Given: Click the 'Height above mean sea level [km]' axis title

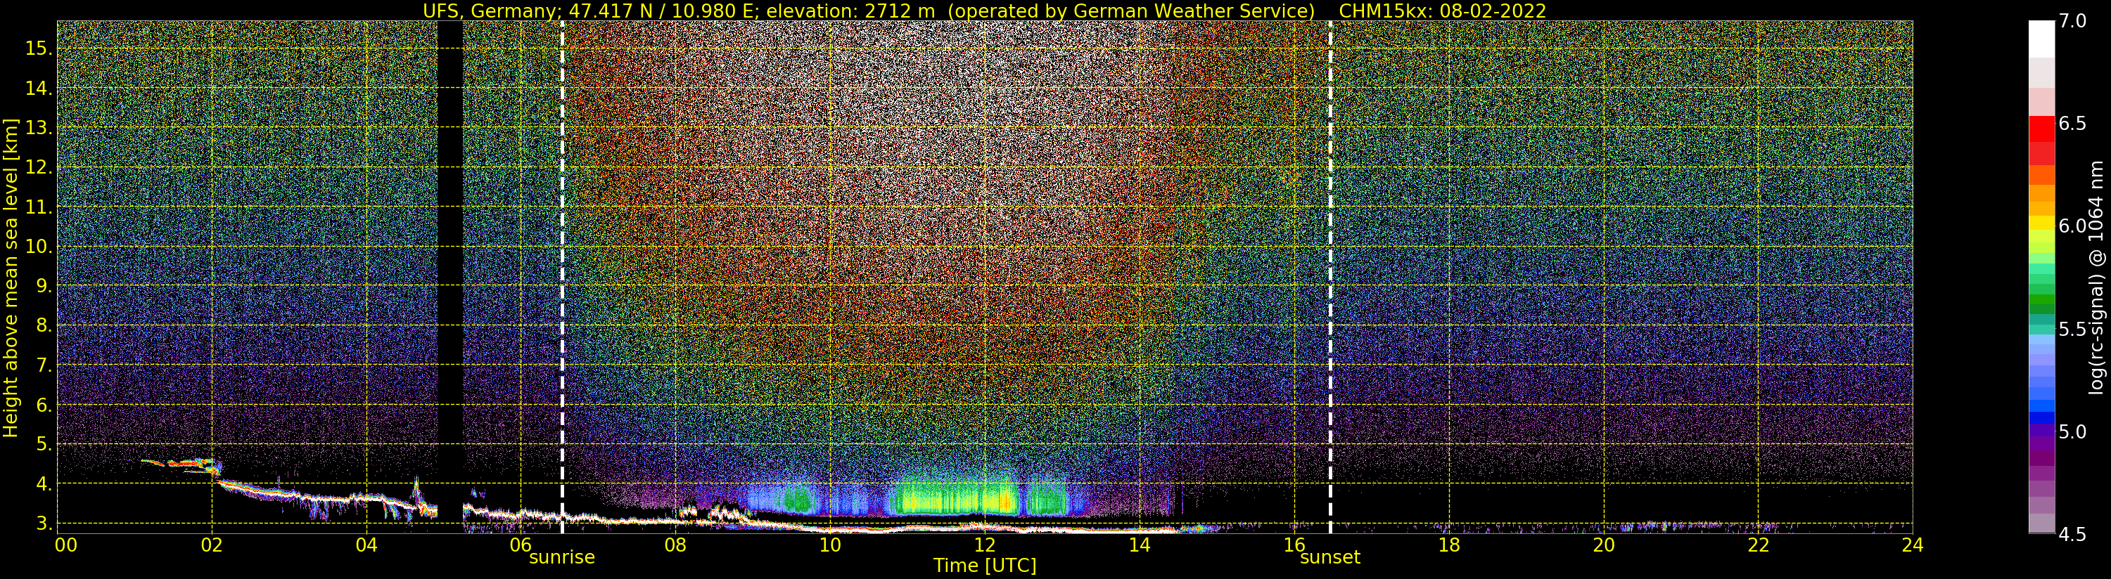Looking at the screenshot, I should pos(11,278).
